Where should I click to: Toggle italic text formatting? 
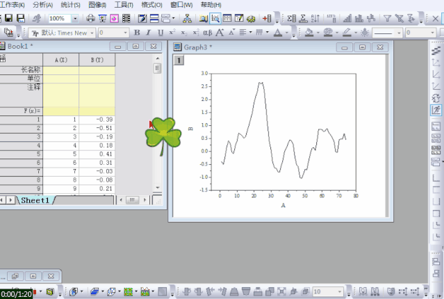(149, 33)
